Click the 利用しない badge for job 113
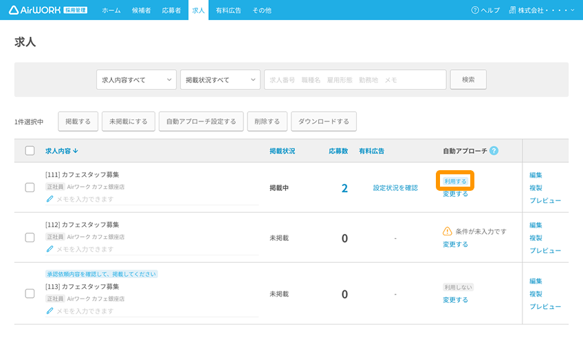 [458, 287]
